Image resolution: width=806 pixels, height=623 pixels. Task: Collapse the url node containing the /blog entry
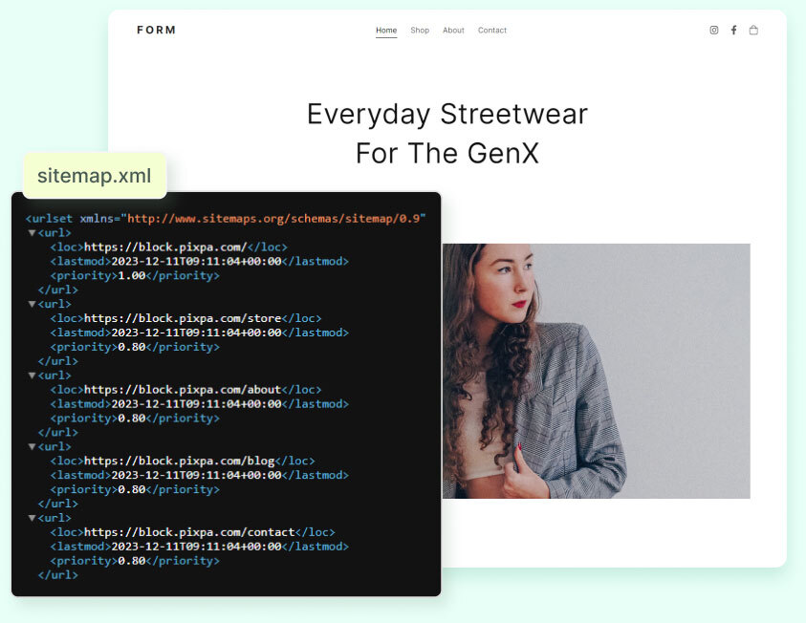pyautogui.click(x=32, y=447)
